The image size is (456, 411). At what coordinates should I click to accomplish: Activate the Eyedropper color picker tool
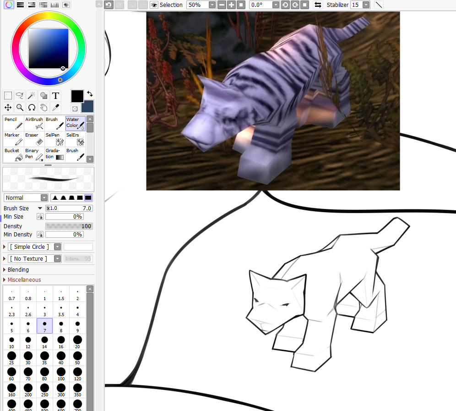pos(55,107)
